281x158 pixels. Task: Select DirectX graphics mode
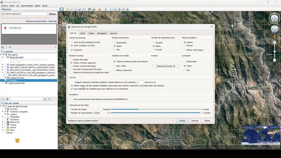[x=184, y=46]
